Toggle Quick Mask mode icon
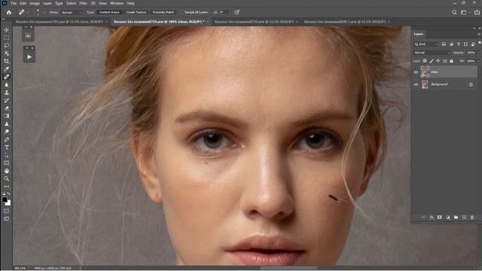The width and height of the screenshot is (482, 271). click(x=7, y=211)
